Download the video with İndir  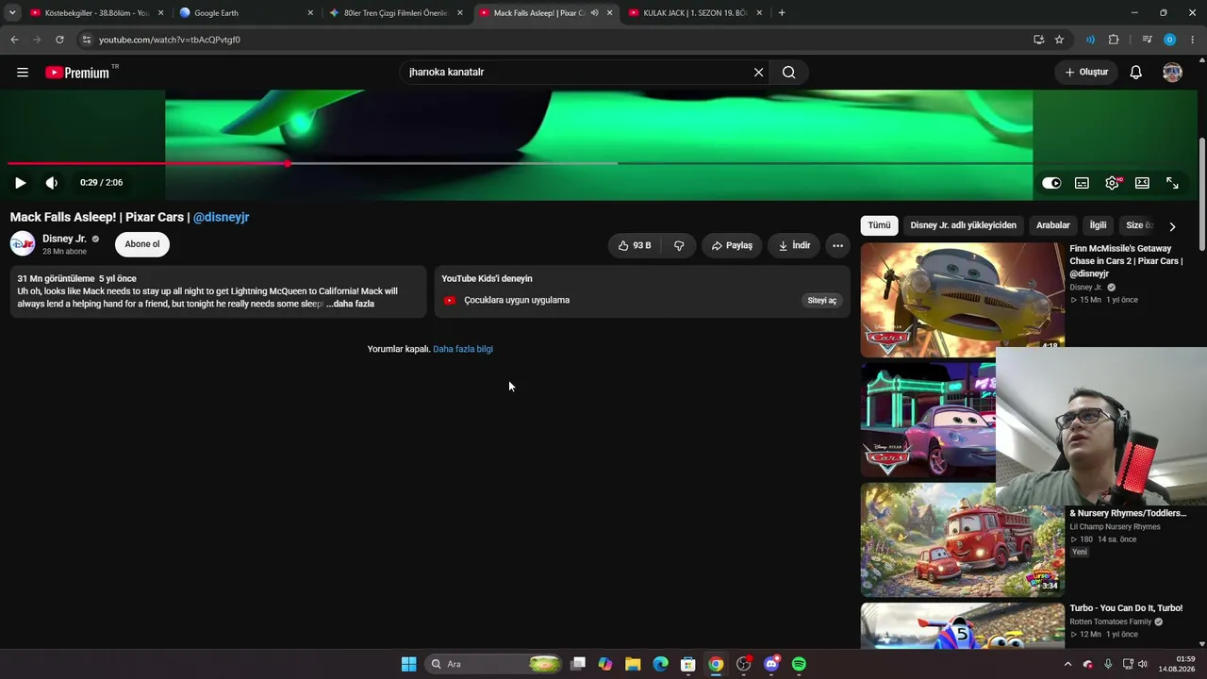click(x=794, y=245)
